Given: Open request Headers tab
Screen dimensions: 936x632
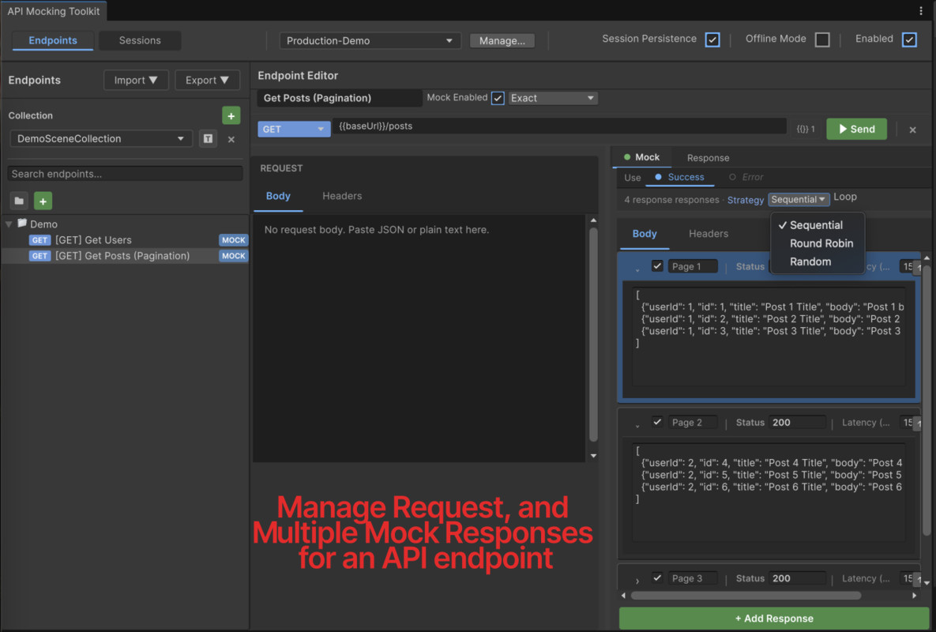Looking at the screenshot, I should 342,196.
